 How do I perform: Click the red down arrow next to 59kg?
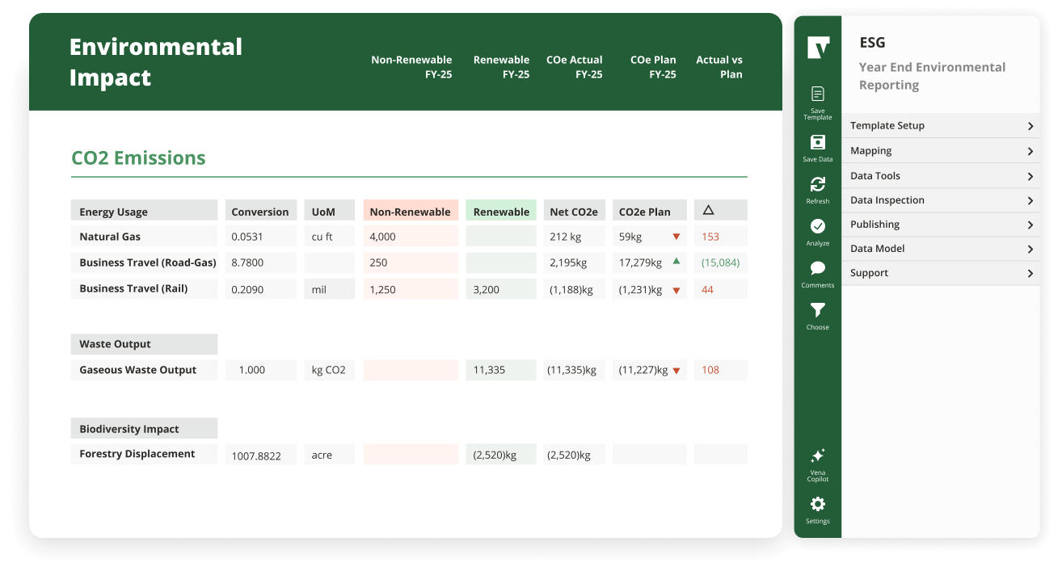pos(676,236)
